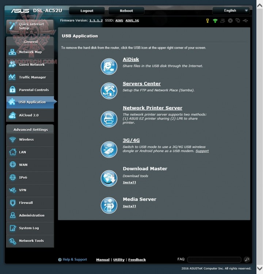The image size is (263, 274).
Task: Click Install under Download Master
Action: pyautogui.click(x=129, y=182)
